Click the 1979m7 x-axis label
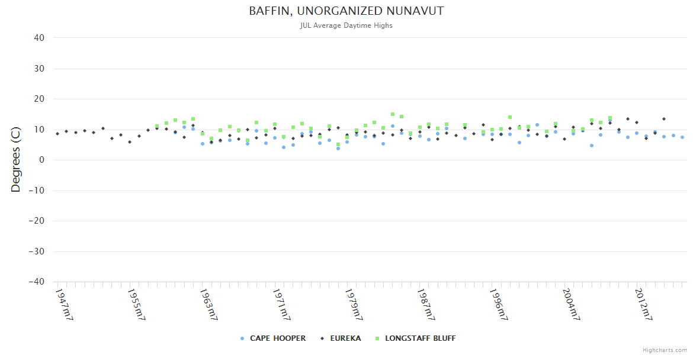 click(x=354, y=304)
